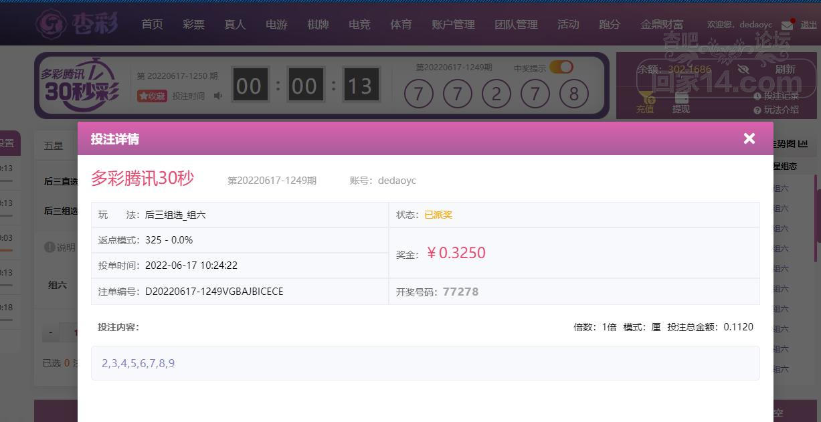The width and height of the screenshot is (821, 422).
Task: Open 投注记录 betting records link
Action: point(776,96)
